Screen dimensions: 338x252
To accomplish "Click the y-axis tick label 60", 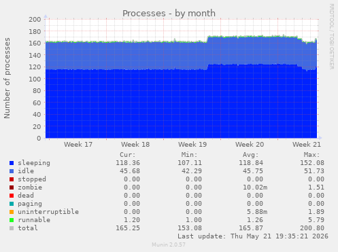I will coord(37,103).
